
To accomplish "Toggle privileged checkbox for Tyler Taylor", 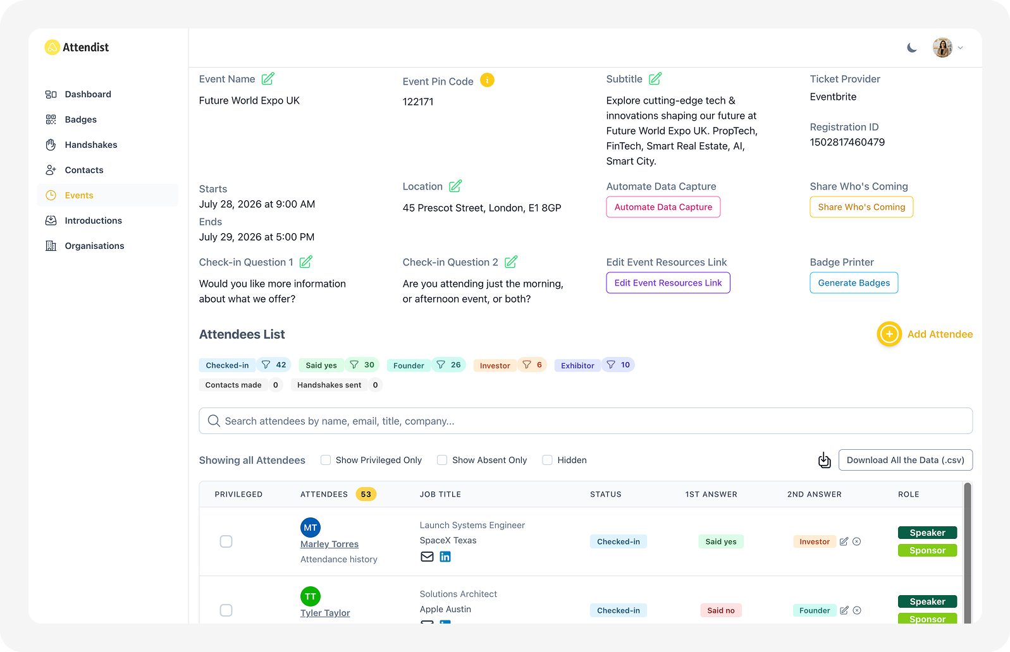I will point(226,610).
